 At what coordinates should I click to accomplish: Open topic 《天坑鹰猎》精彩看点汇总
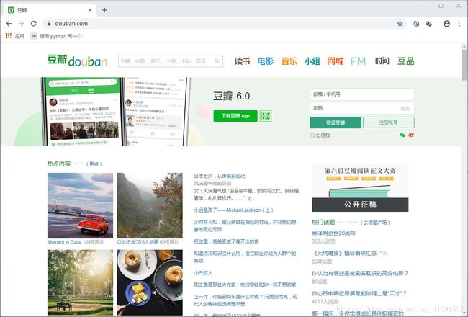(344, 253)
